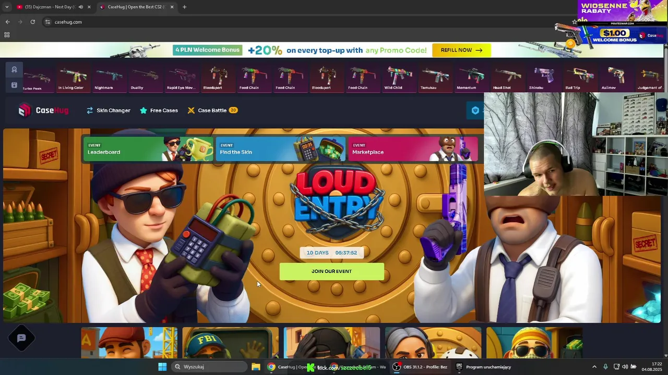This screenshot has height=375, width=668.
Task: Open the Rapid Eye Mov... drop item
Action: pos(181,78)
